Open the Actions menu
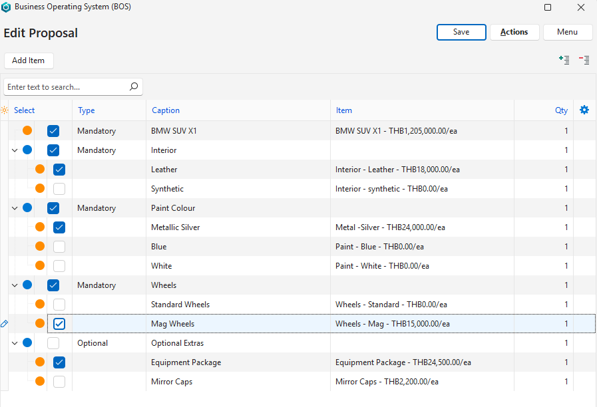The height and width of the screenshot is (407, 597). pyautogui.click(x=514, y=32)
